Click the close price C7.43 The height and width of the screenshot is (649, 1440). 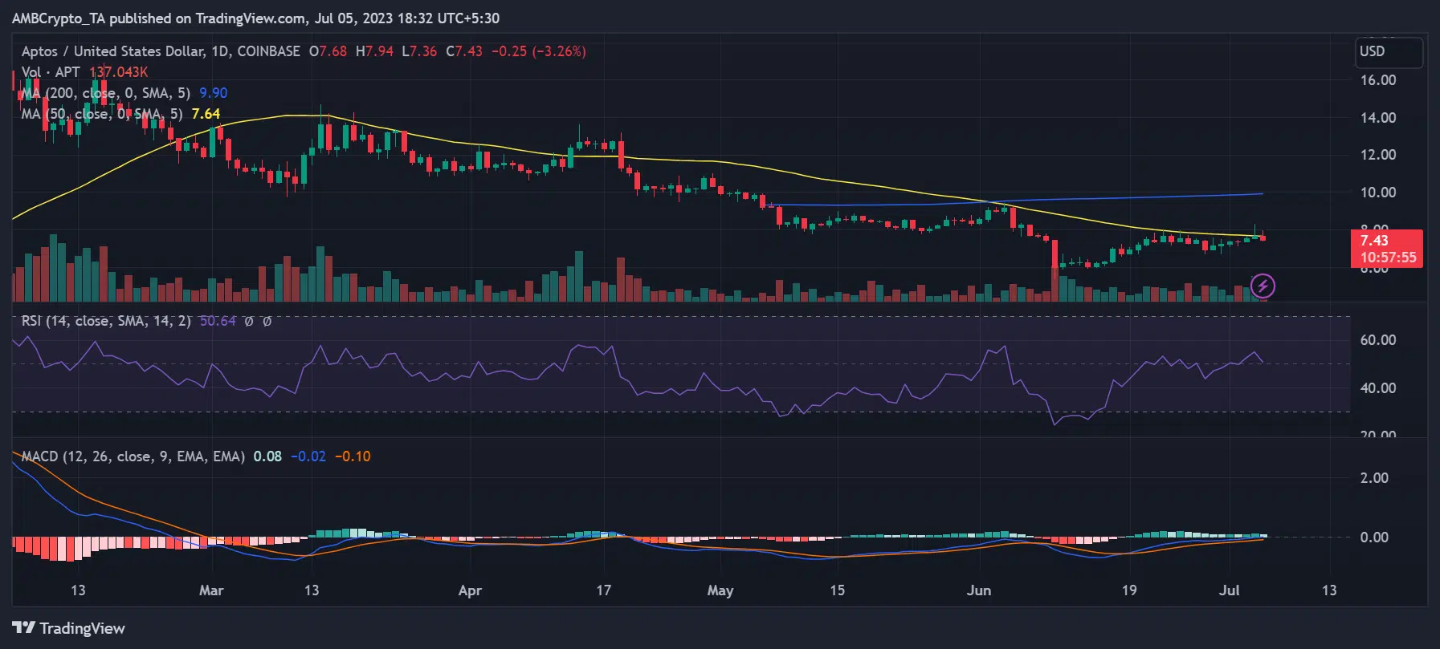(x=464, y=51)
